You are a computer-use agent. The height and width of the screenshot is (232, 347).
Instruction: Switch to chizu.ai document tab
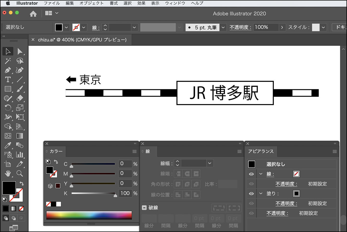(x=82, y=40)
